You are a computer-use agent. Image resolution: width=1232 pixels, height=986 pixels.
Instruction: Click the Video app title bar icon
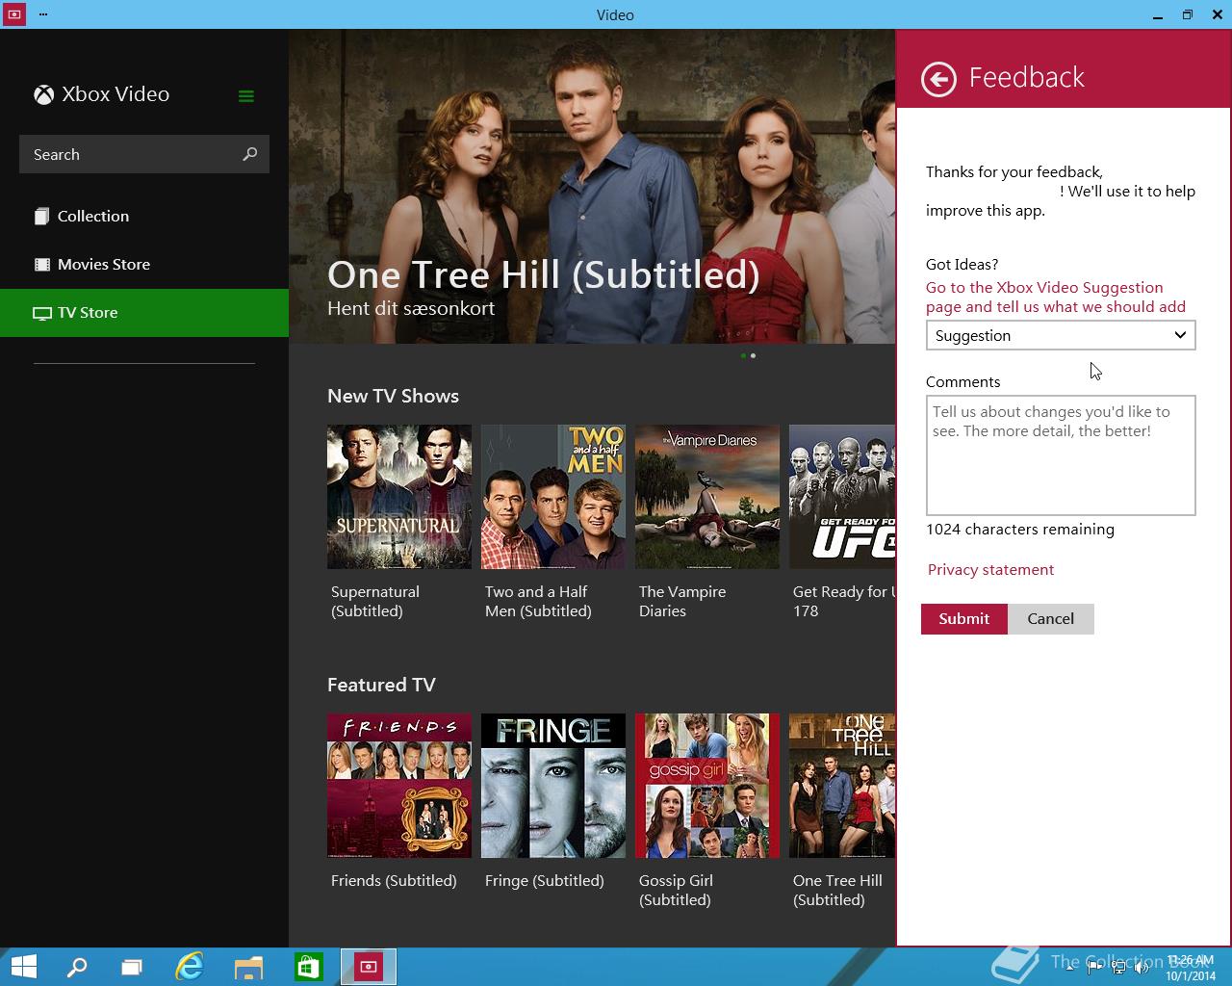14,14
